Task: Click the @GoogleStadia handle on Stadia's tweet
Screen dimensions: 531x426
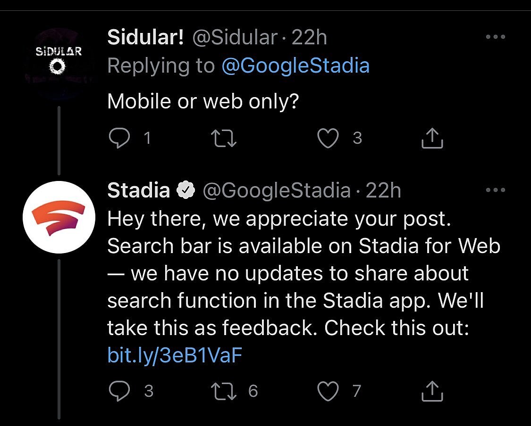Action: (x=277, y=190)
